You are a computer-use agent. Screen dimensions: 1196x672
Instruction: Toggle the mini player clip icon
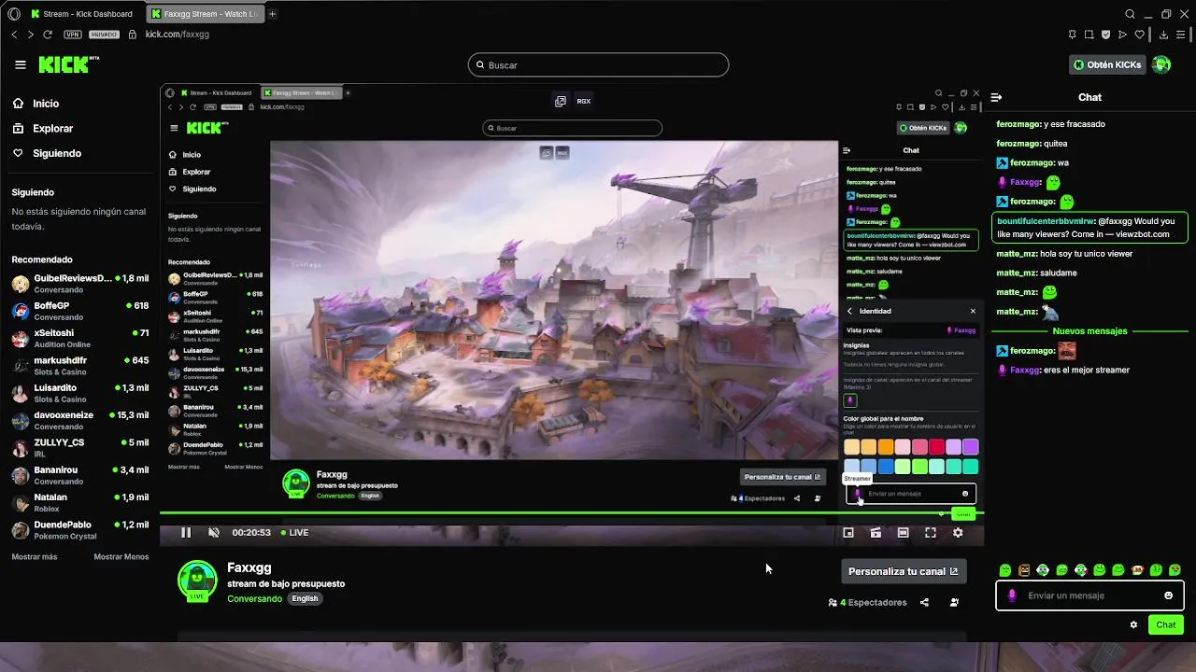876,532
